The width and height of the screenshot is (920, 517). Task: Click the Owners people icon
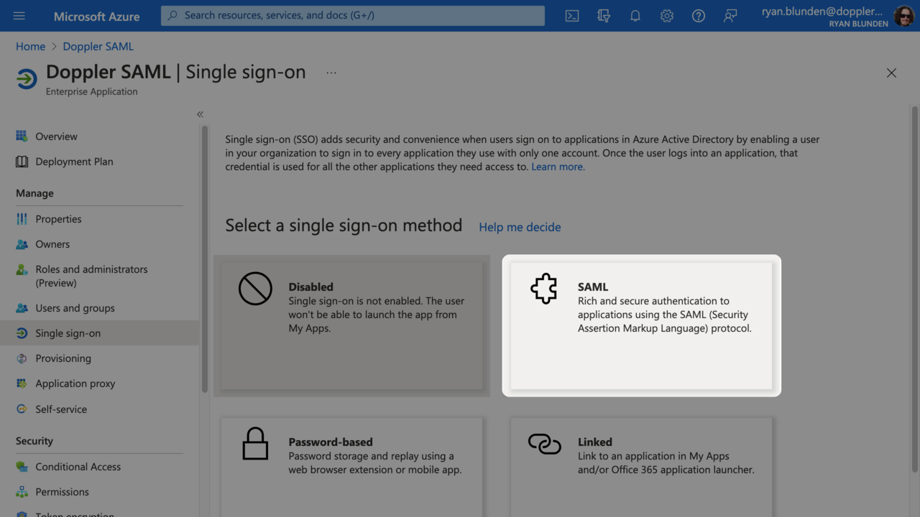tap(22, 244)
